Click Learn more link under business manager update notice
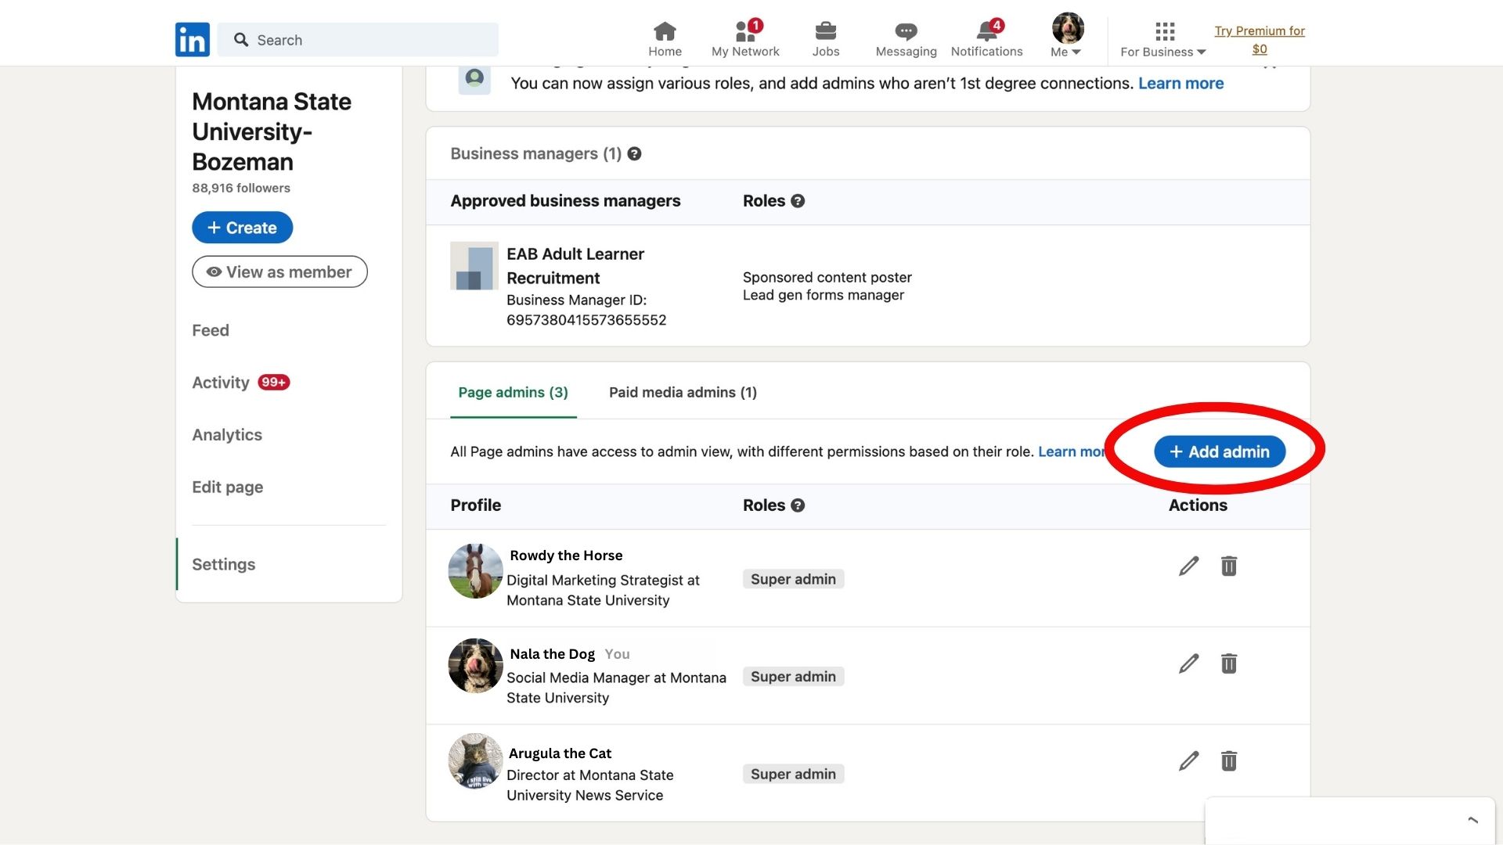This screenshot has width=1503, height=845. 1181,82
